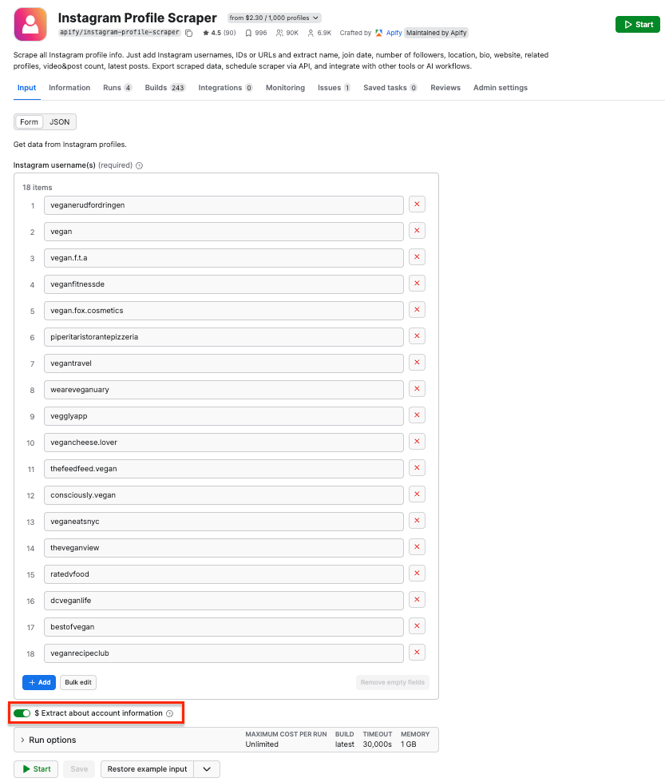Click the Add button below username list
Viewport: 665px width, 782px height.
(38, 682)
